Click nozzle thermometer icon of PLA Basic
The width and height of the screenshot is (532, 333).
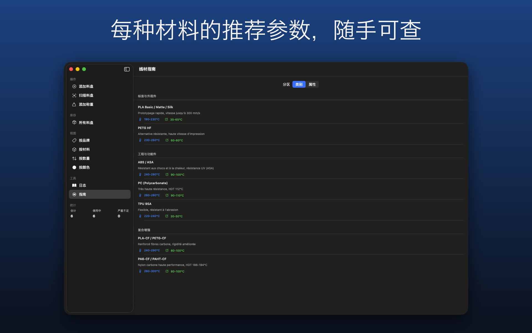(140, 119)
